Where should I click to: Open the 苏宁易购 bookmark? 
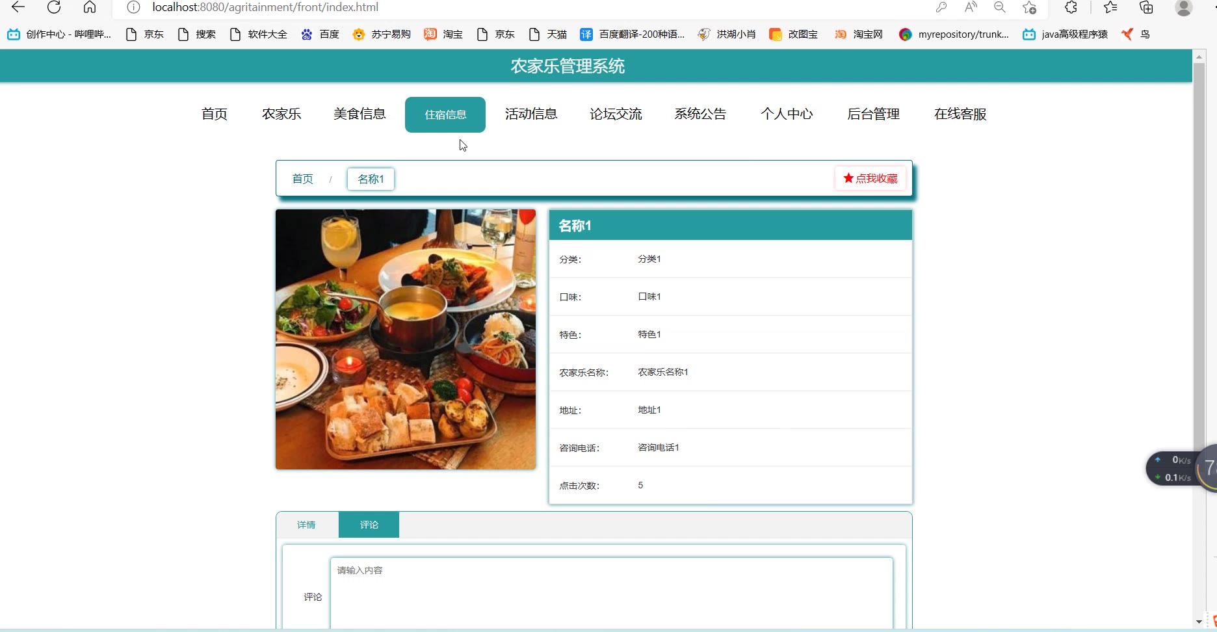tap(382, 34)
